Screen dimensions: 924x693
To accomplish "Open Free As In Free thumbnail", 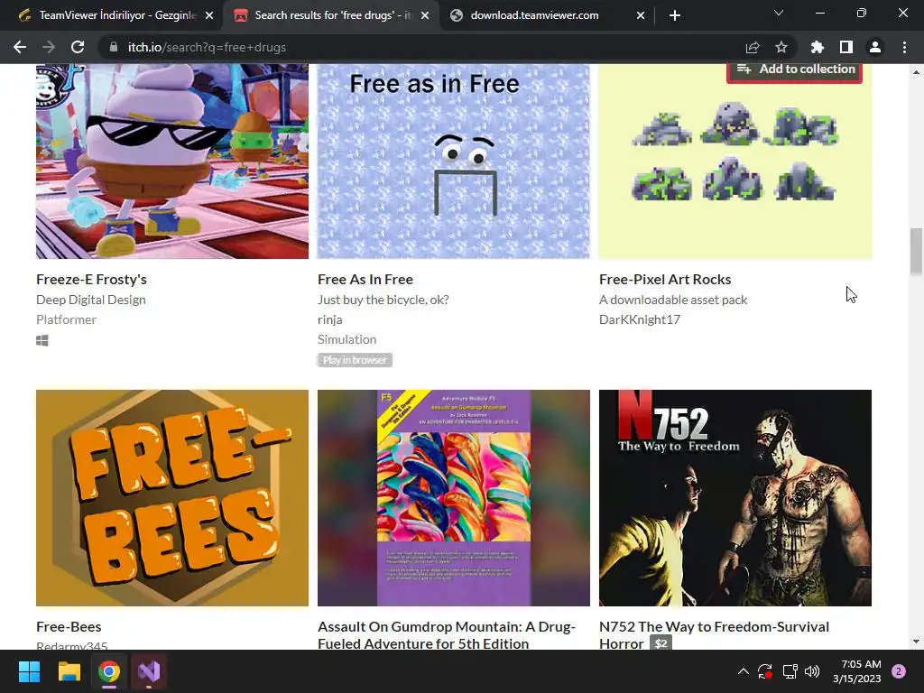I will (x=454, y=161).
